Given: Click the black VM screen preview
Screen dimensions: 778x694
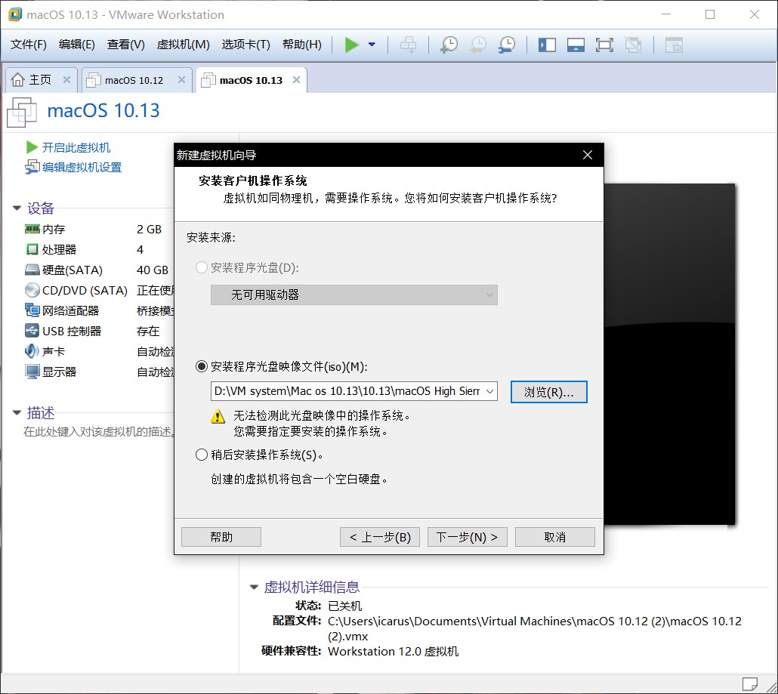Looking at the screenshot, I should (x=669, y=353).
